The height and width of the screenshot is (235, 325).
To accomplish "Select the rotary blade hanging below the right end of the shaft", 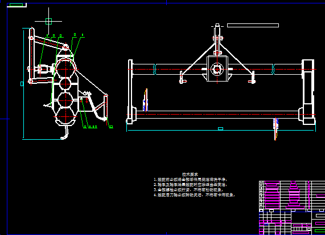I will (x=275, y=129).
